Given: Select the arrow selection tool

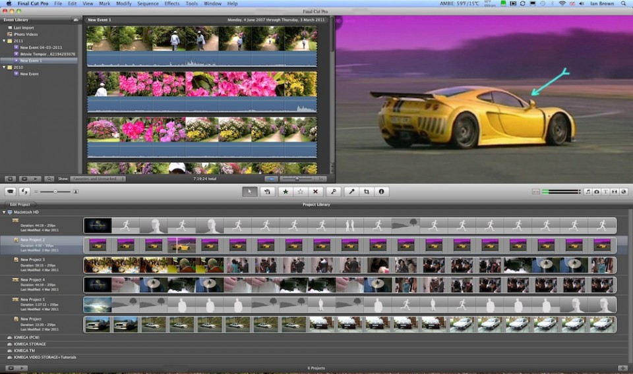Looking at the screenshot, I should pyautogui.click(x=250, y=192).
